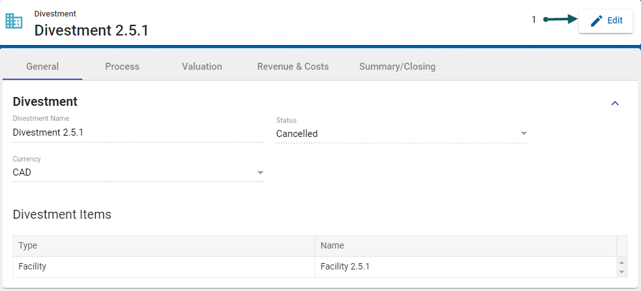The width and height of the screenshot is (641, 291).
Task: Open the Summary/Closing tab
Action: point(397,67)
